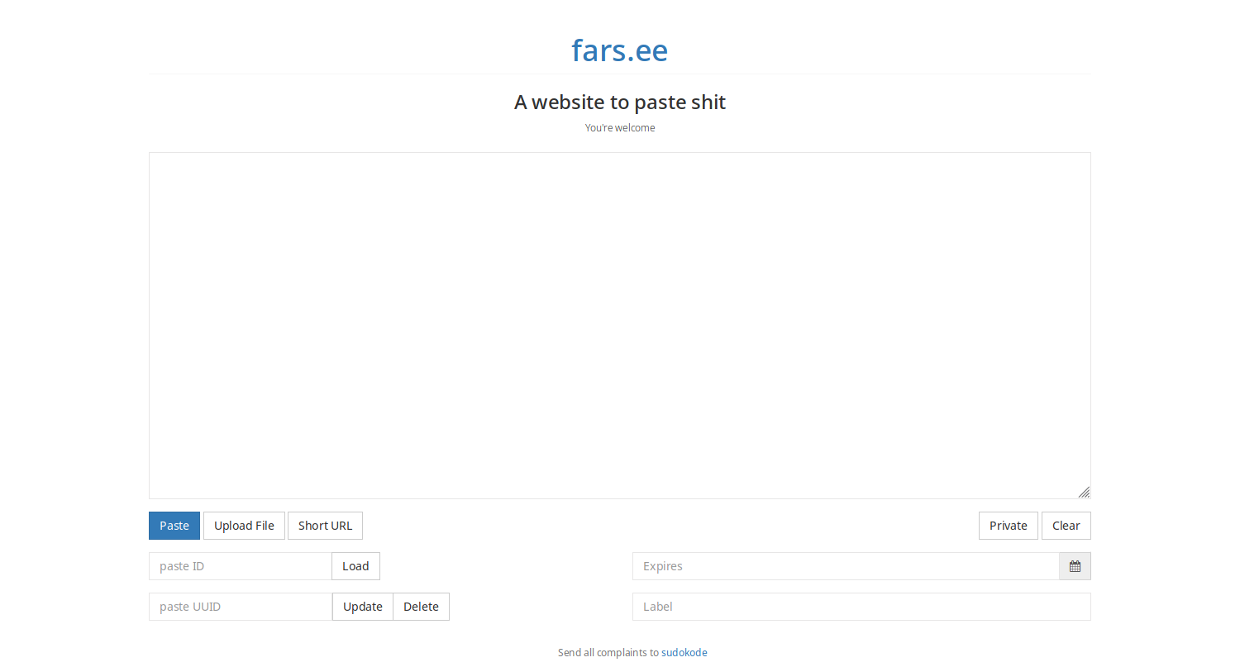Click Delete to remove a paste
This screenshot has height=667, width=1240.
(421, 607)
